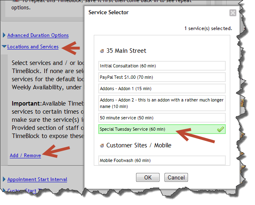Select Addons - Addon 1 (15 min)
This screenshot has height=205, width=255.
[x=162, y=88]
